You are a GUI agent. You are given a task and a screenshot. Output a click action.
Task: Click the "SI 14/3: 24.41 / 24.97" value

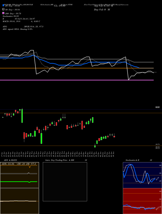tap(25, 19)
